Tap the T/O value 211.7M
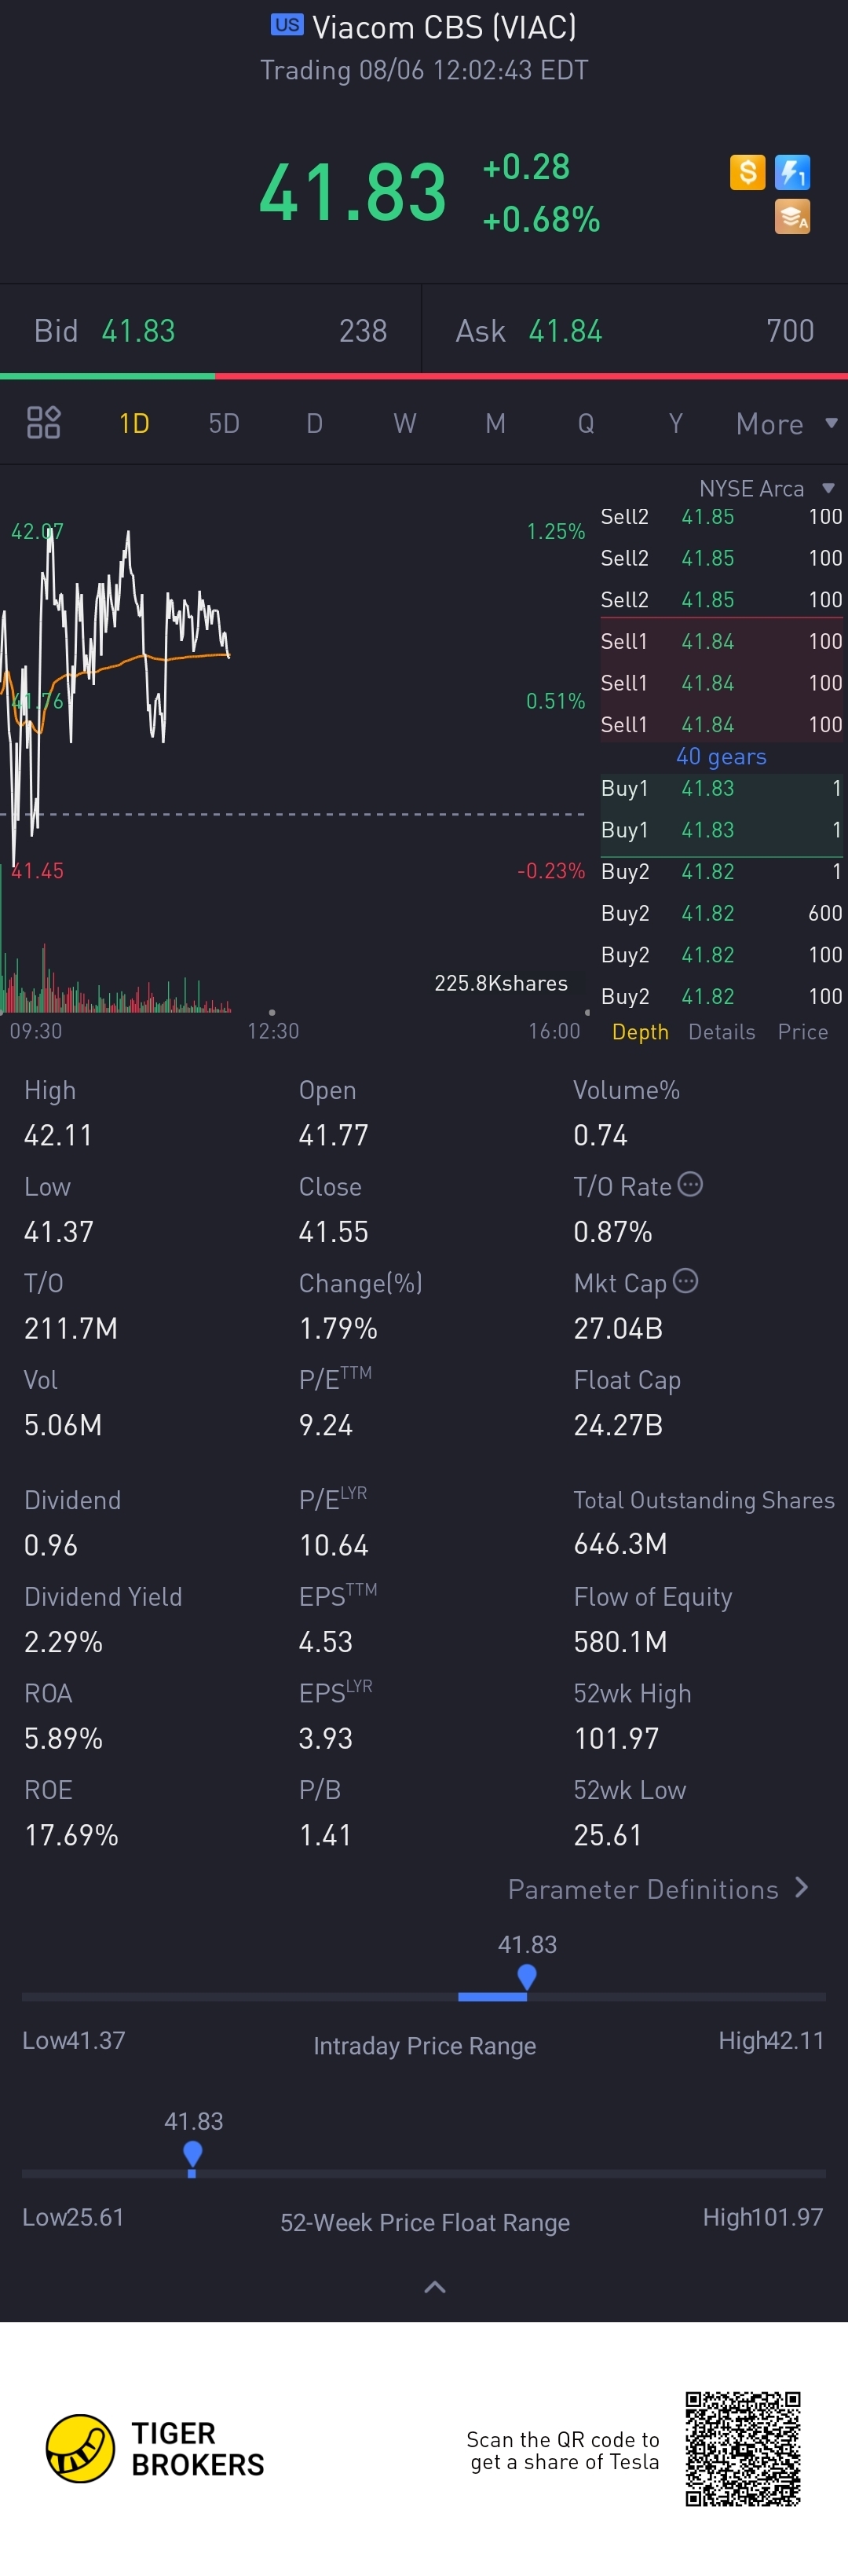 (x=71, y=1328)
